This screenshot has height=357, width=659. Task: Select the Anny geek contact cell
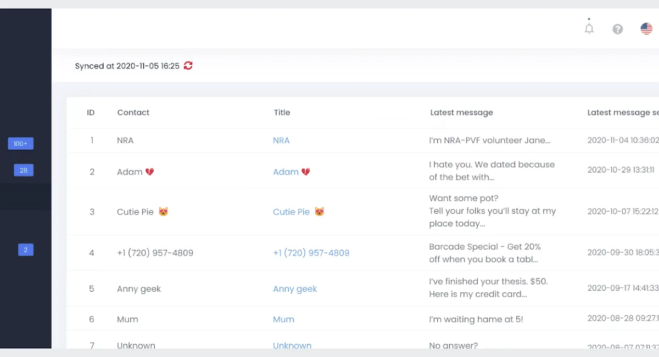pyautogui.click(x=139, y=289)
